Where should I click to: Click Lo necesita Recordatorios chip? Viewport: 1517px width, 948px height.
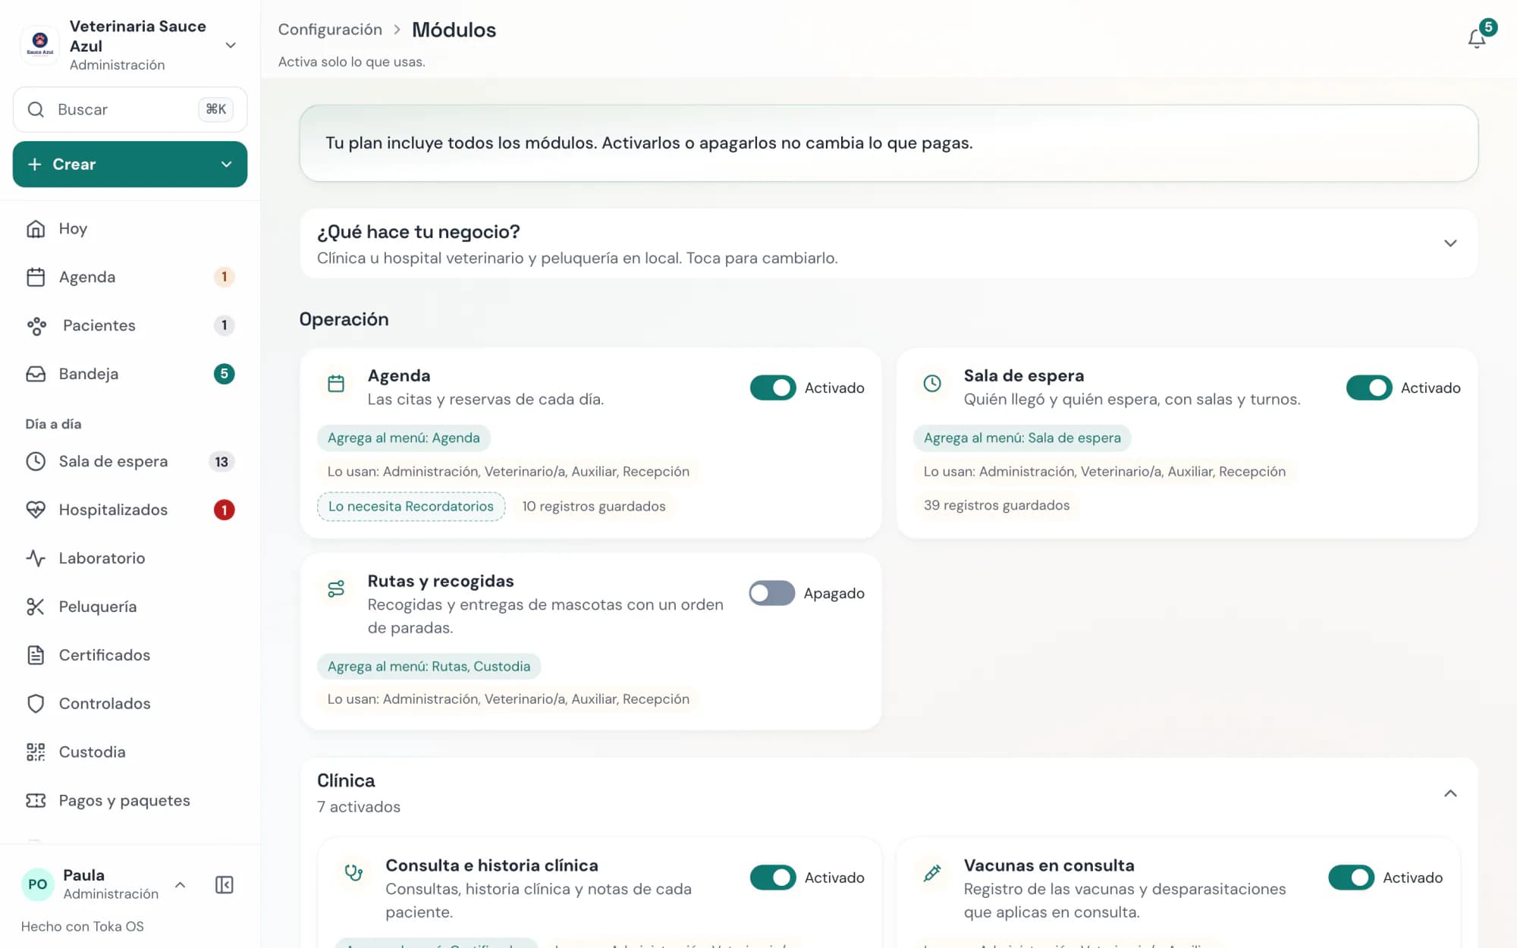tap(411, 506)
